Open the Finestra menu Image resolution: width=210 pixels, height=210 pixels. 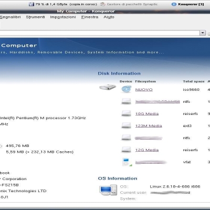coord(90,17)
